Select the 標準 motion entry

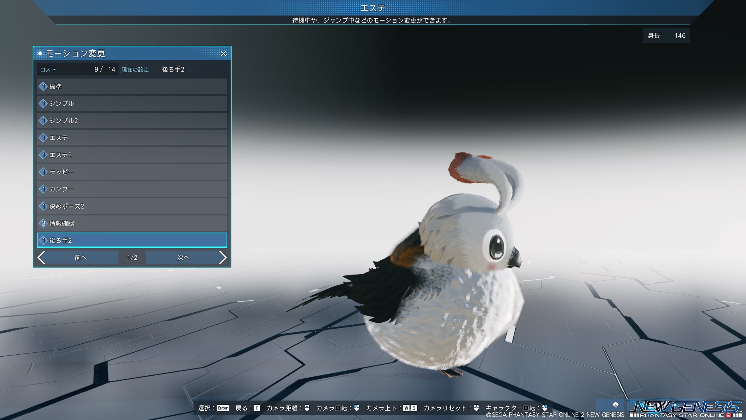pos(132,86)
